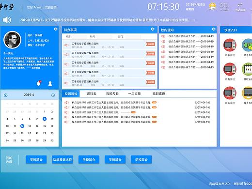Screen dimensions: 252x189
Task: Click the 个人简介 heading on profile card
Action: (x=8, y=53)
